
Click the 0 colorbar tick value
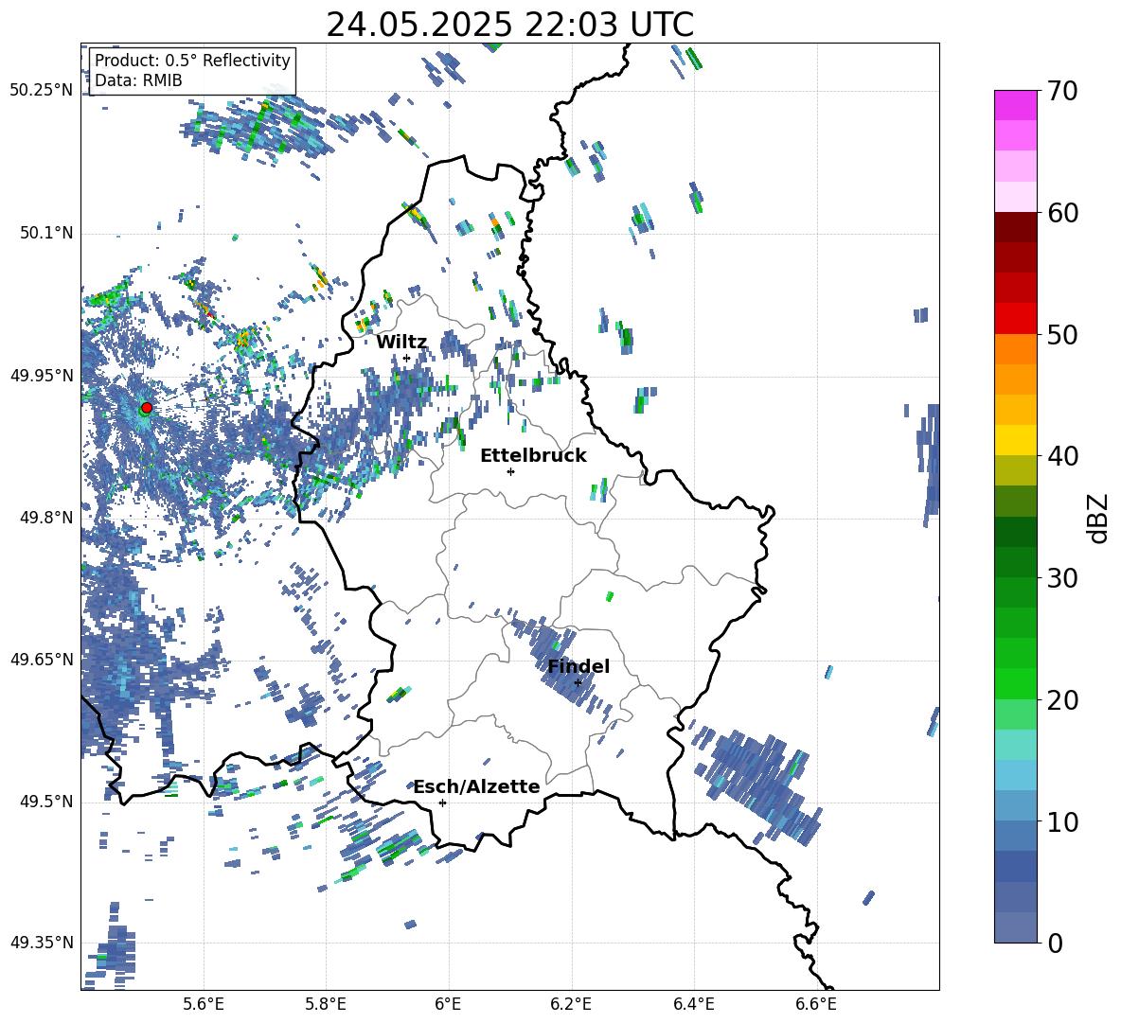coord(1055,944)
